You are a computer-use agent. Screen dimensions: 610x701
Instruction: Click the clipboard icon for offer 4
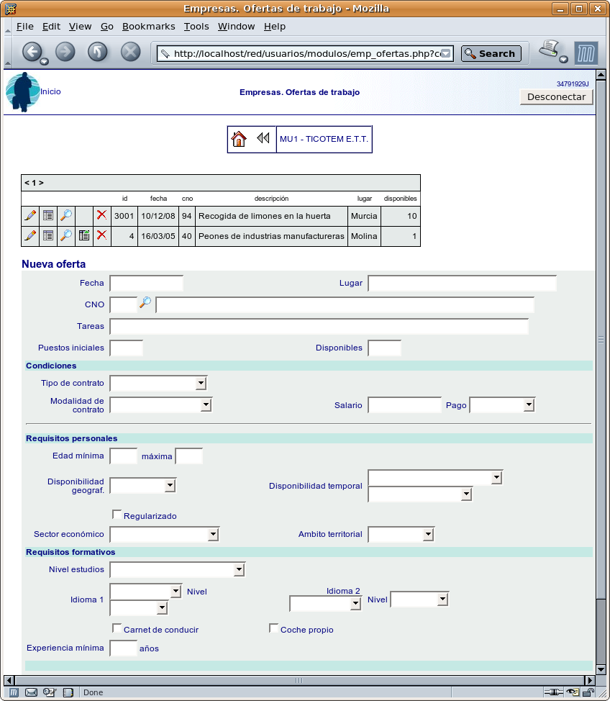point(84,235)
